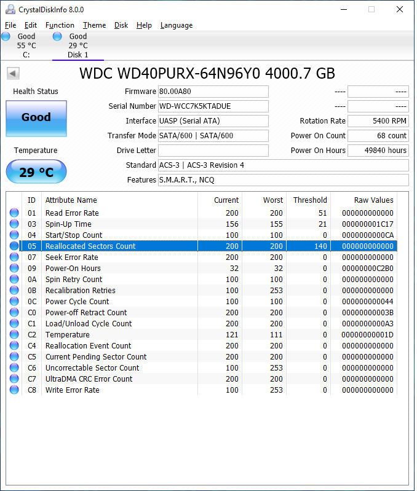The height and width of the screenshot is (491, 417).
Task: Minimize the CrystalDiskInfo window
Action: click(344, 9)
